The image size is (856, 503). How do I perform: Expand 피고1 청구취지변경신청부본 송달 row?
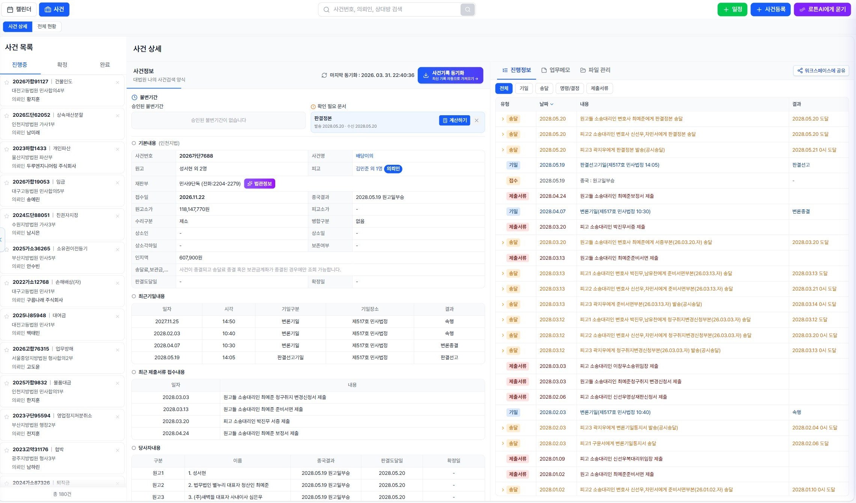[x=503, y=320]
